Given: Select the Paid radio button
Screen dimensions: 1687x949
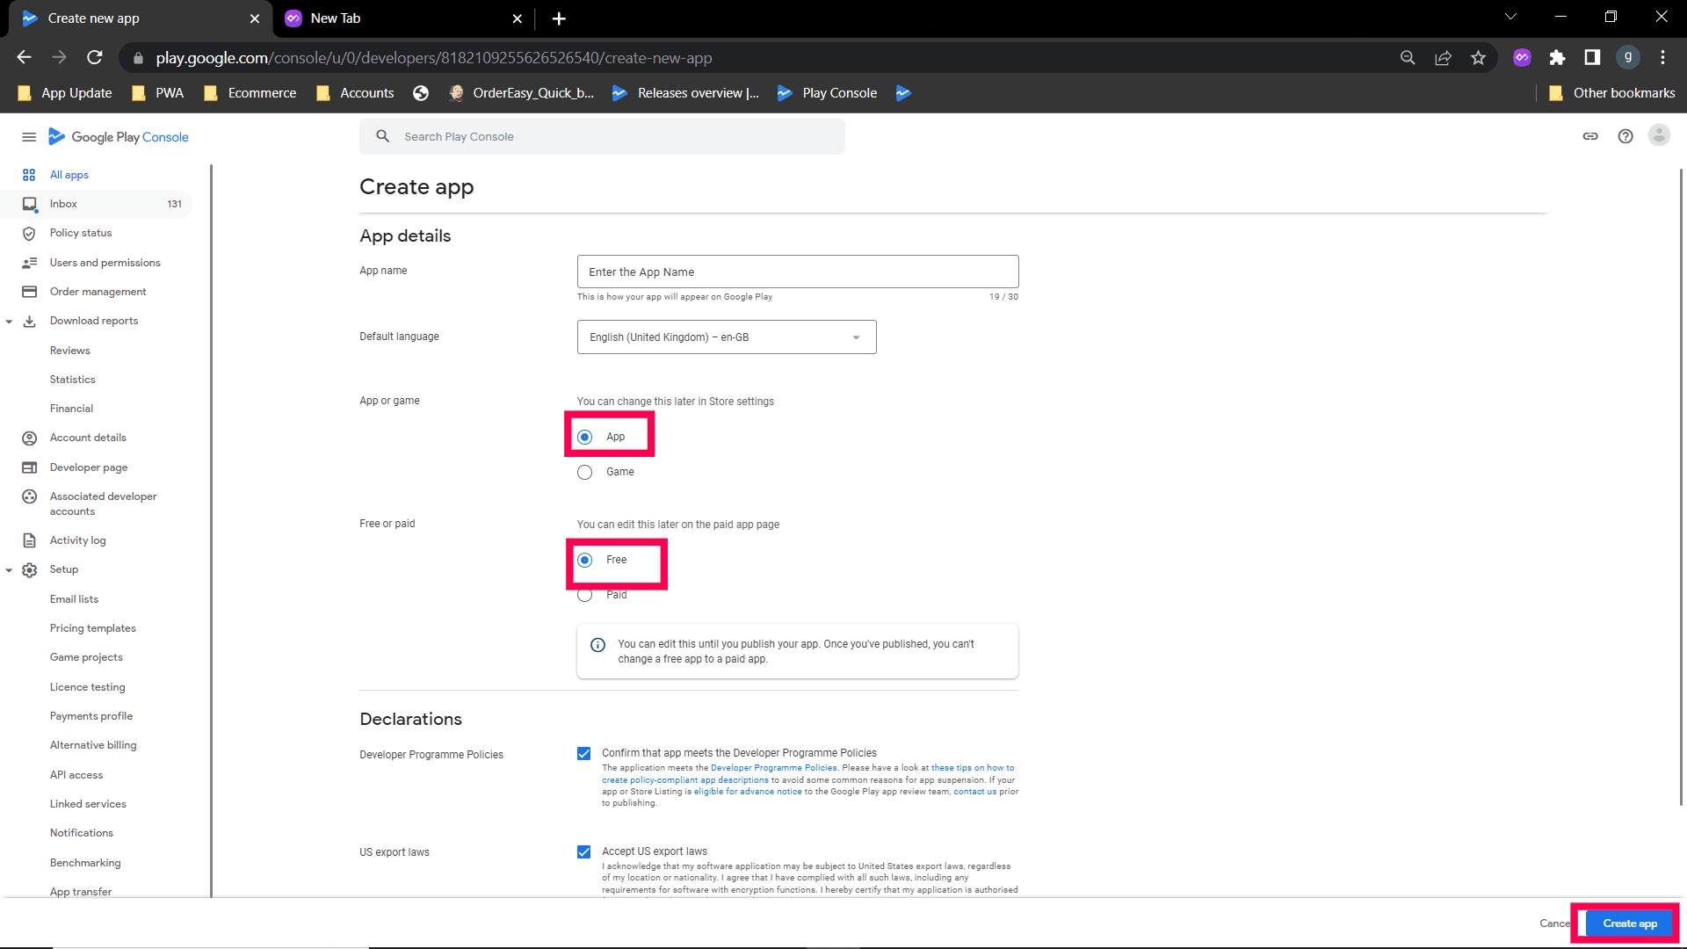Looking at the screenshot, I should (585, 596).
